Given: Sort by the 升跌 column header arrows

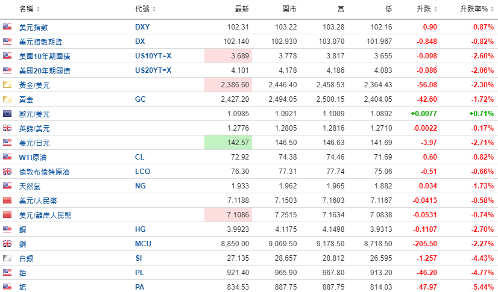Looking at the screenshot, I should 443,9.
